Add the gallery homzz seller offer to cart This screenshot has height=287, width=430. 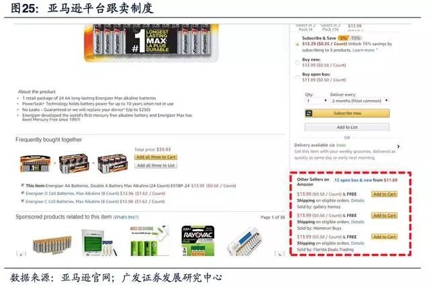tap(384, 194)
